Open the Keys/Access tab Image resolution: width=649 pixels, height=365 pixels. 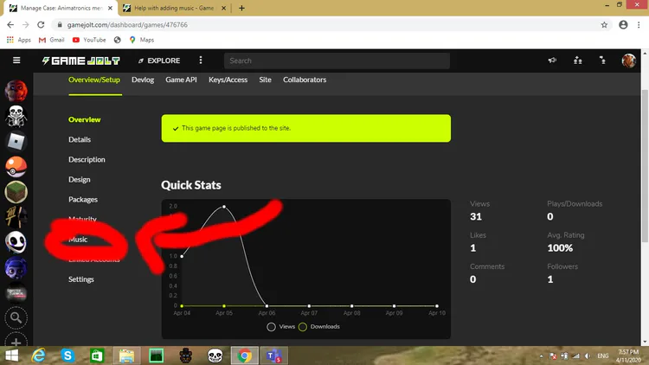[x=228, y=80]
